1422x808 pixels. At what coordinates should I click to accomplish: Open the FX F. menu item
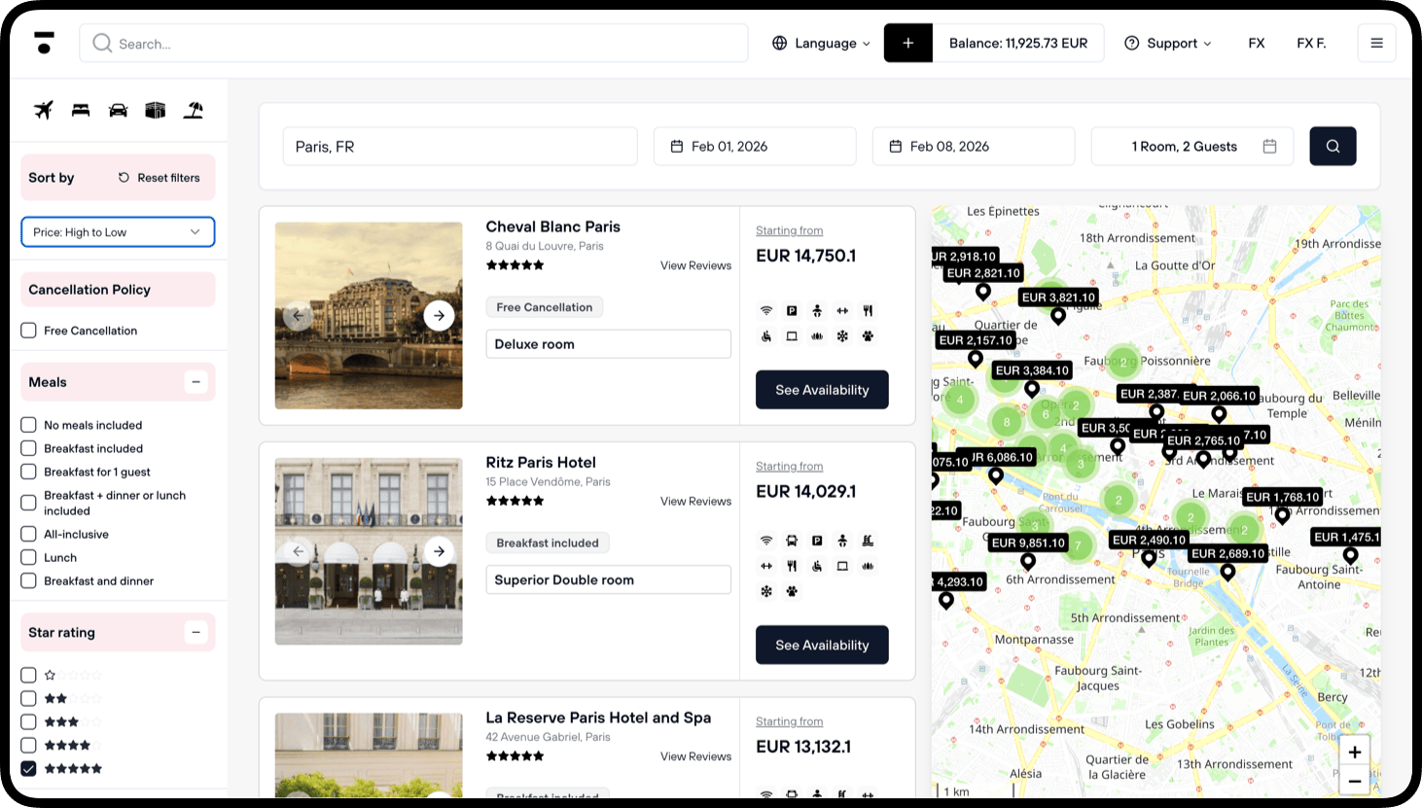click(1311, 43)
